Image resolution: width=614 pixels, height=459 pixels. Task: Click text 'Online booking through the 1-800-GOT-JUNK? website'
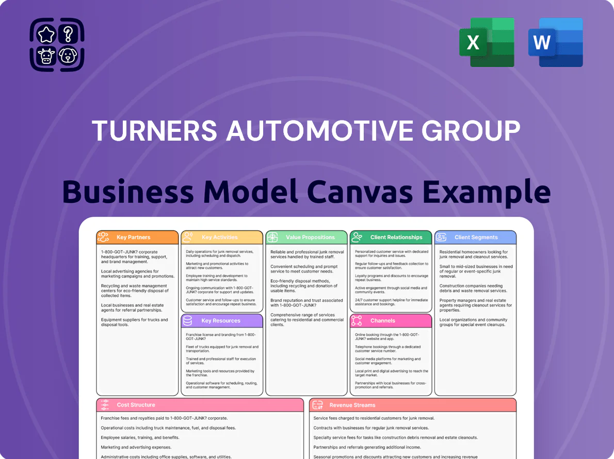click(x=387, y=336)
